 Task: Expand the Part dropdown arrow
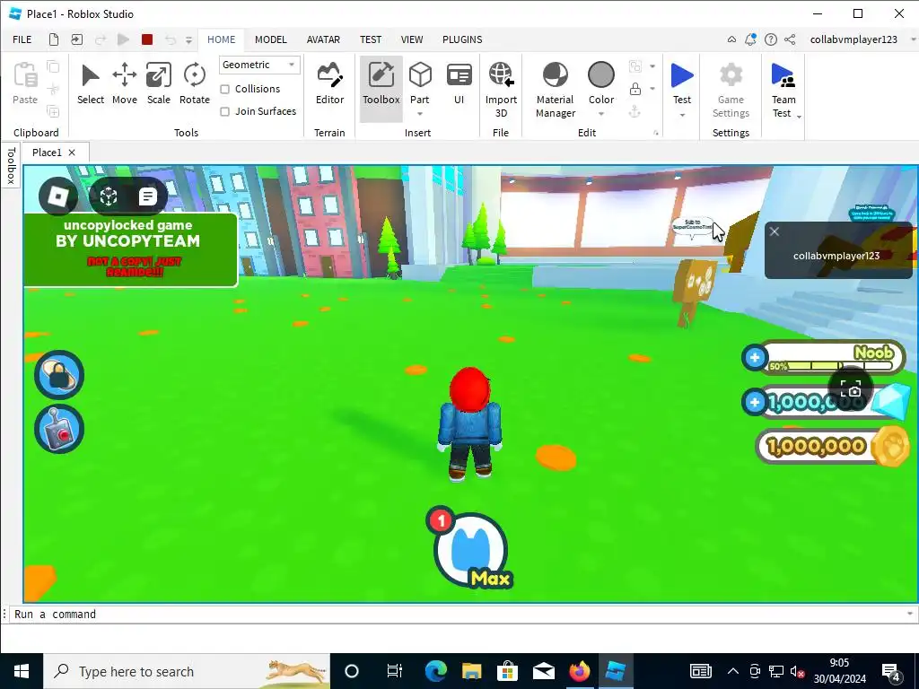(x=420, y=114)
